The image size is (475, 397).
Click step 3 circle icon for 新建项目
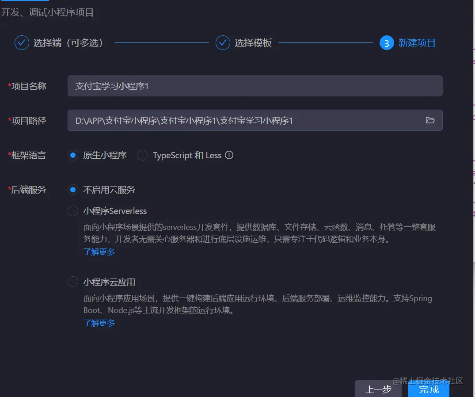(387, 43)
